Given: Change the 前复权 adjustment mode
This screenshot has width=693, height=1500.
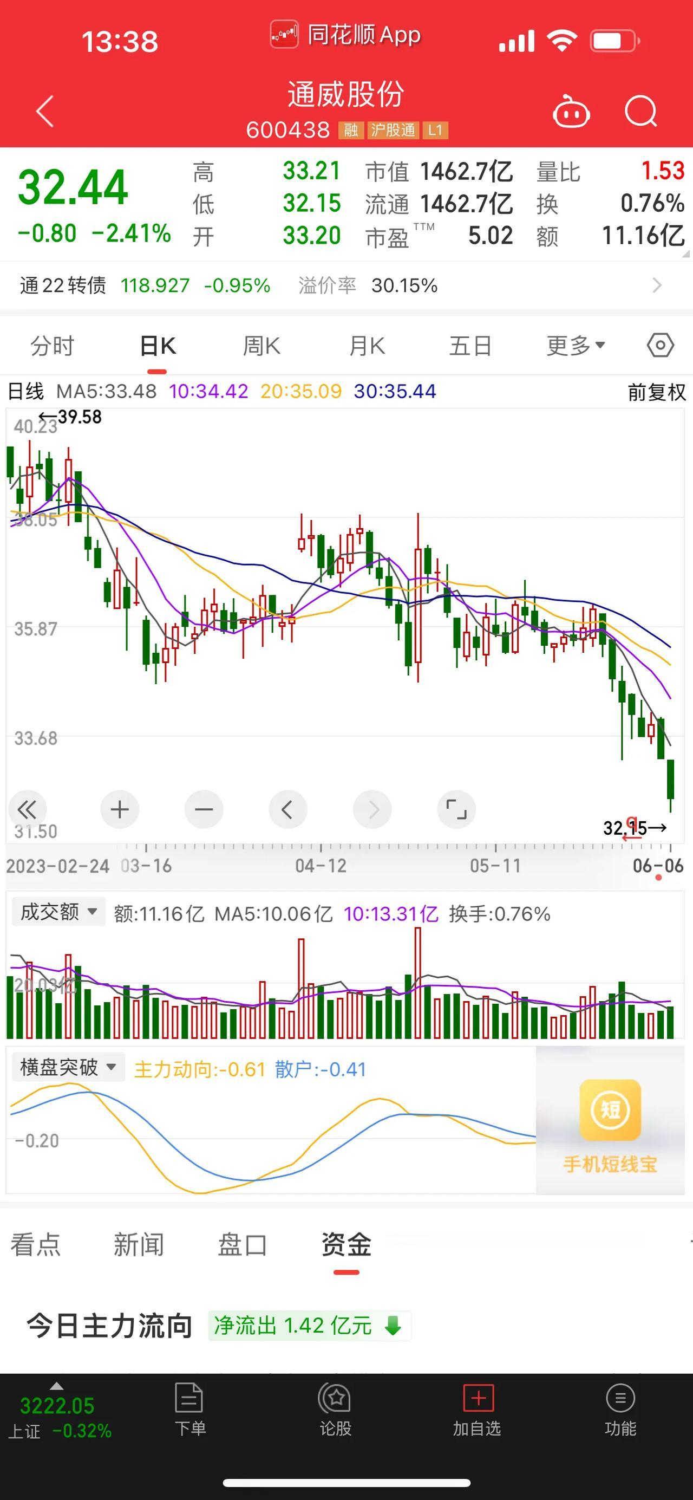Looking at the screenshot, I should click(657, 392).
